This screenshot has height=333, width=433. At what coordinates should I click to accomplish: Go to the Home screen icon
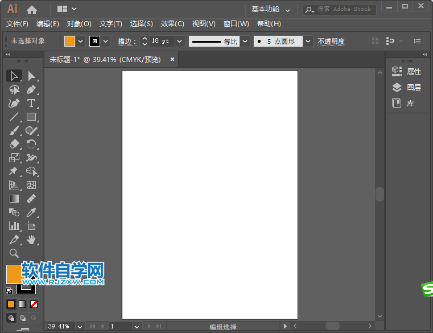32,9
